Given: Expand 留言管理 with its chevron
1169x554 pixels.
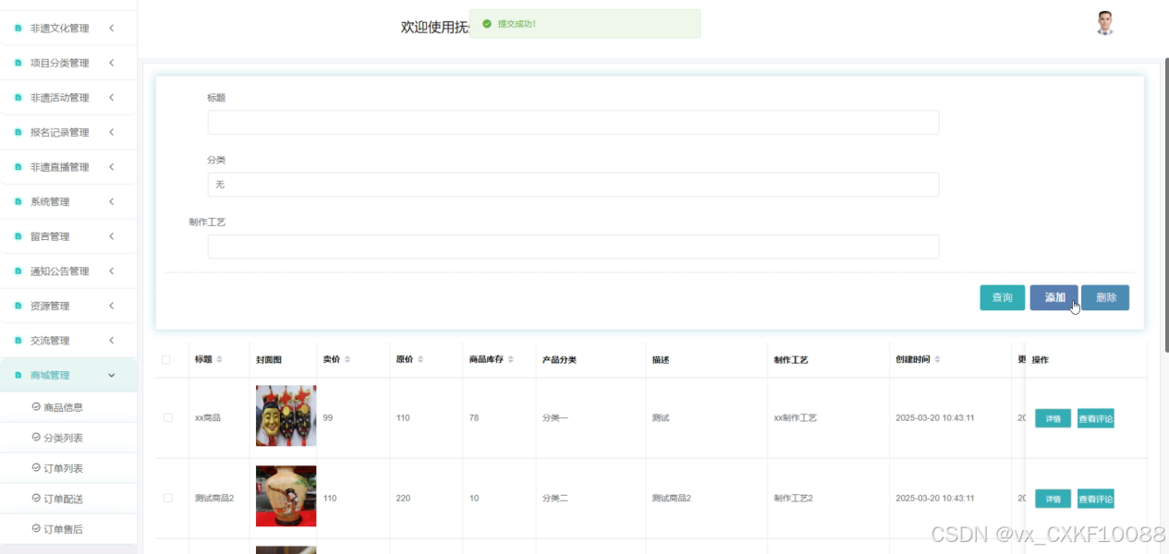Looking at the screenshot, I should point(112,236).
